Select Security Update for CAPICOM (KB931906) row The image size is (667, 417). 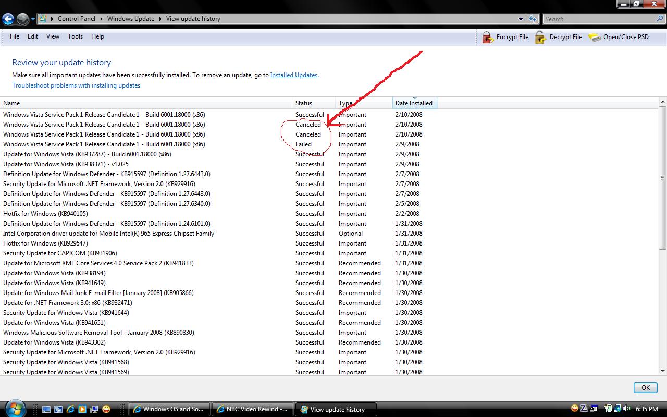(x=219, y=253)
